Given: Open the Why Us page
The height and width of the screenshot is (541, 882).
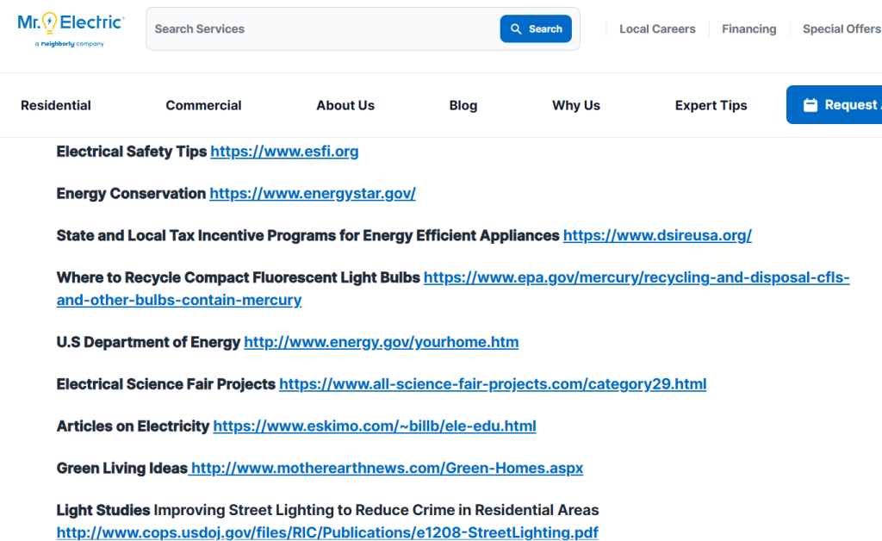Looking at the screenshot, I should point(575,104).
